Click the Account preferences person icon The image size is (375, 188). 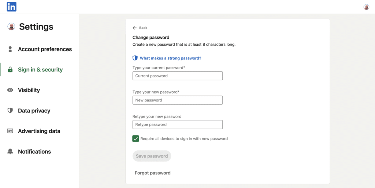pos(10,49)
